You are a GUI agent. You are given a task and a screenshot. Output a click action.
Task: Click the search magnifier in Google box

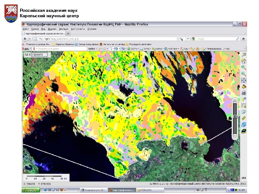[x=237, y=39]
